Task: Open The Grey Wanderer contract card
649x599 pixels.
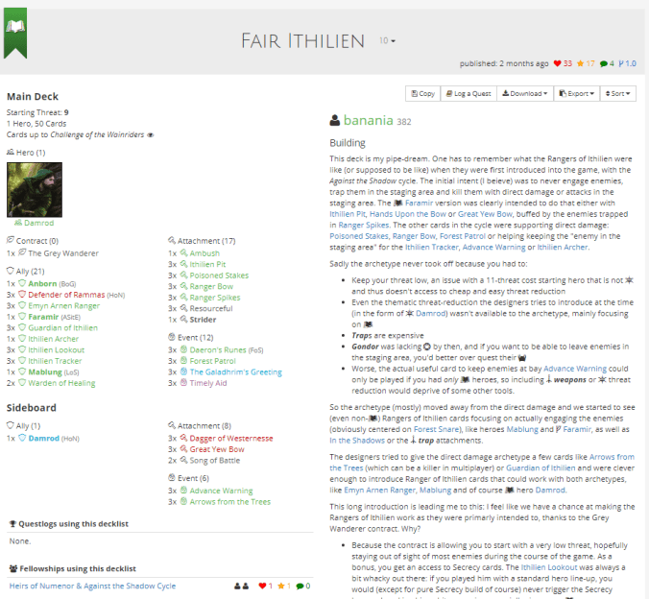Action: (x=63, y=253)
